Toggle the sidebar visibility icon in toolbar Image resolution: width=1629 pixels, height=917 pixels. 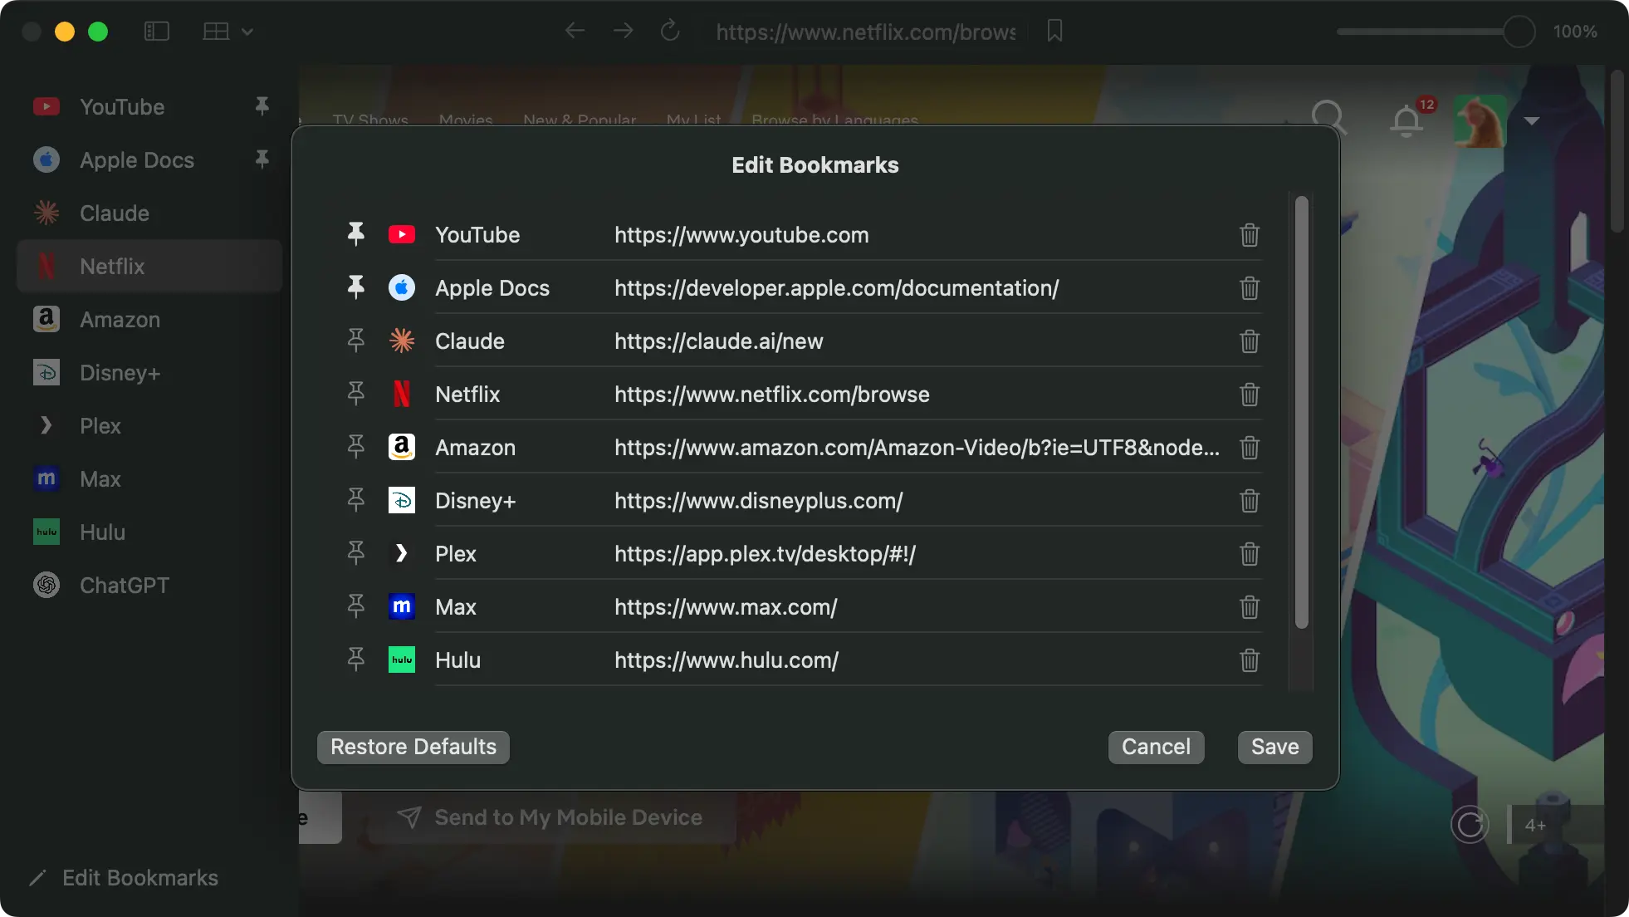point(156,32)
